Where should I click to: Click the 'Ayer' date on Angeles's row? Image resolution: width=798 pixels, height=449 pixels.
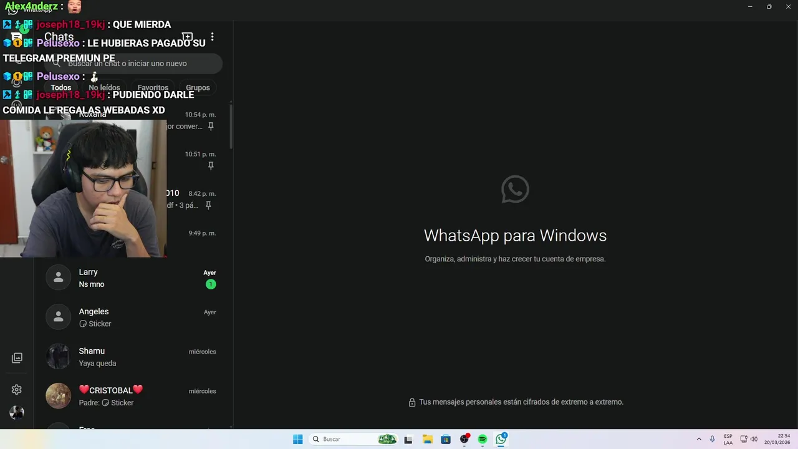pyautogui.click(x=209, y=312)
